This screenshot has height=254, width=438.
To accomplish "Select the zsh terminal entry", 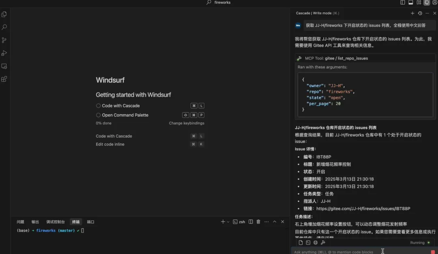I will [239, 222].
